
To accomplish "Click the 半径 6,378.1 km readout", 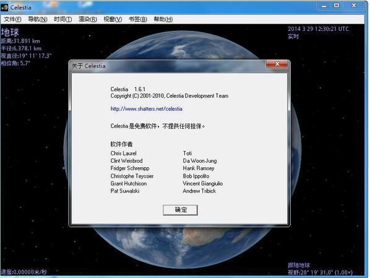I will point(21,48).
